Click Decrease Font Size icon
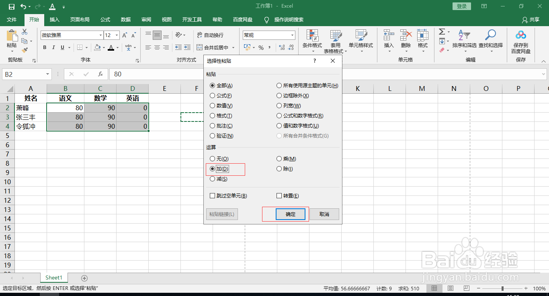This screenshot has width=549, height=296. point(134,35)
